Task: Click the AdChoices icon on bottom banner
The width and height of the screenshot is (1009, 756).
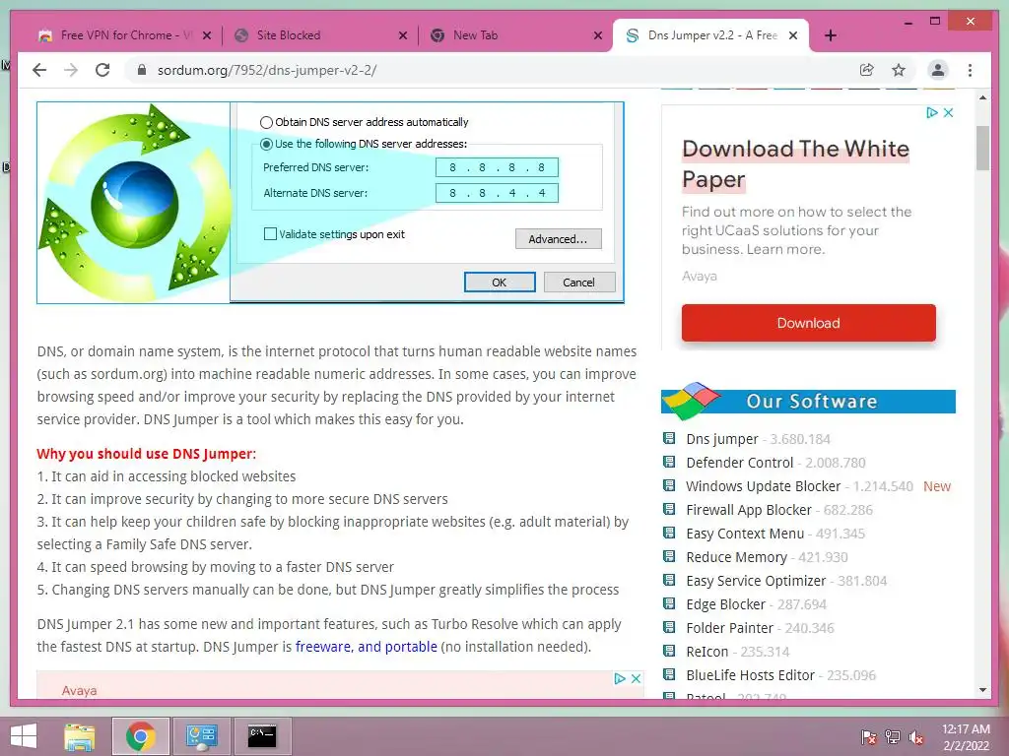Action: pyautogui.click(x=620, y=678)
